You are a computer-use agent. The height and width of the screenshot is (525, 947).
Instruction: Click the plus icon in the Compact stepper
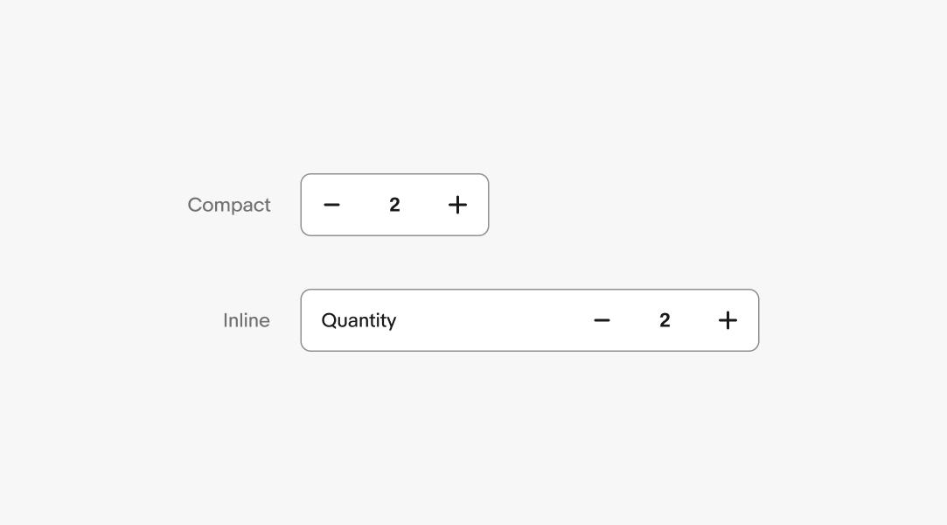coord(457,205)
